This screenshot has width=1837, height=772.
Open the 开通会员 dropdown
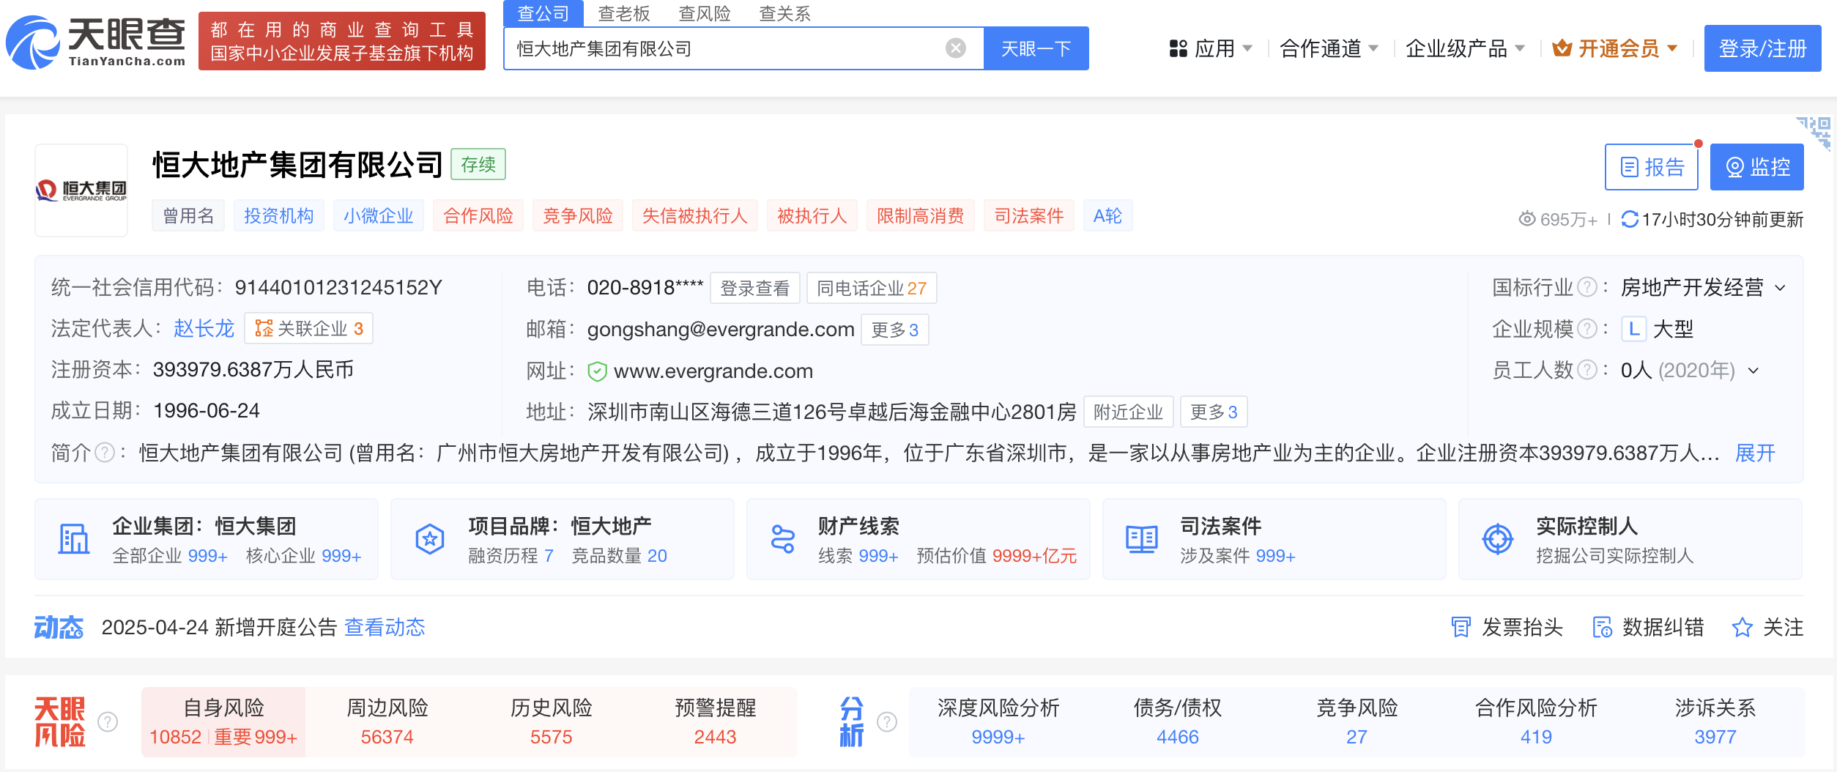tap(1616, 48)
